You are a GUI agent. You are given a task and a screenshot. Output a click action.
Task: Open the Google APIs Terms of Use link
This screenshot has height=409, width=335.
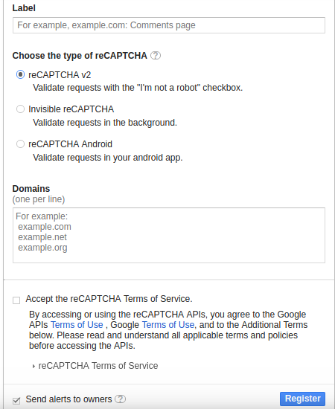pos(77,325)
